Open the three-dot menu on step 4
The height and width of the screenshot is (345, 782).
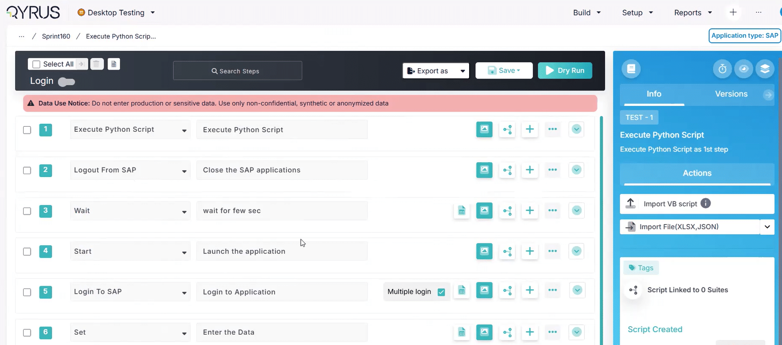[x=553, y=251]
